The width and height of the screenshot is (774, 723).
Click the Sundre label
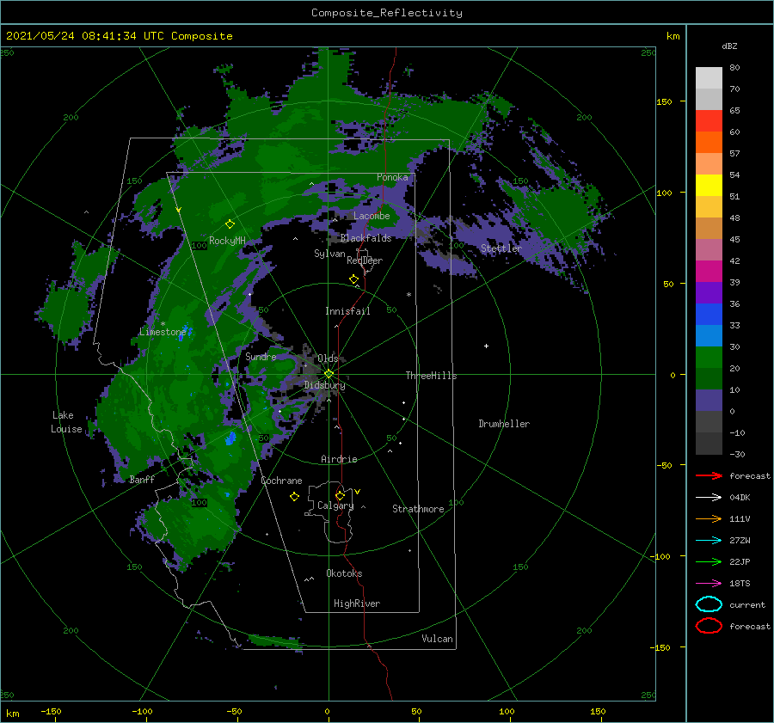(261, 356)
